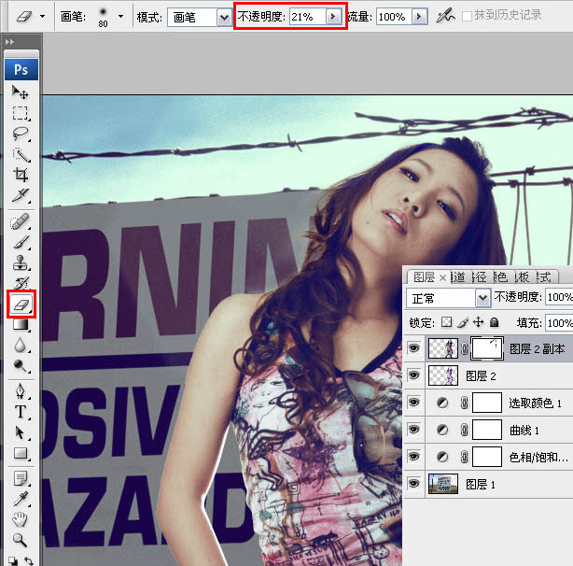Click the layer fill 100% field
573x566 pixels.
559,323
